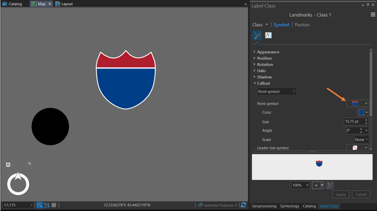Expand the Position section
This screenshot has width=377, height=211.
[x=254, y=58]
